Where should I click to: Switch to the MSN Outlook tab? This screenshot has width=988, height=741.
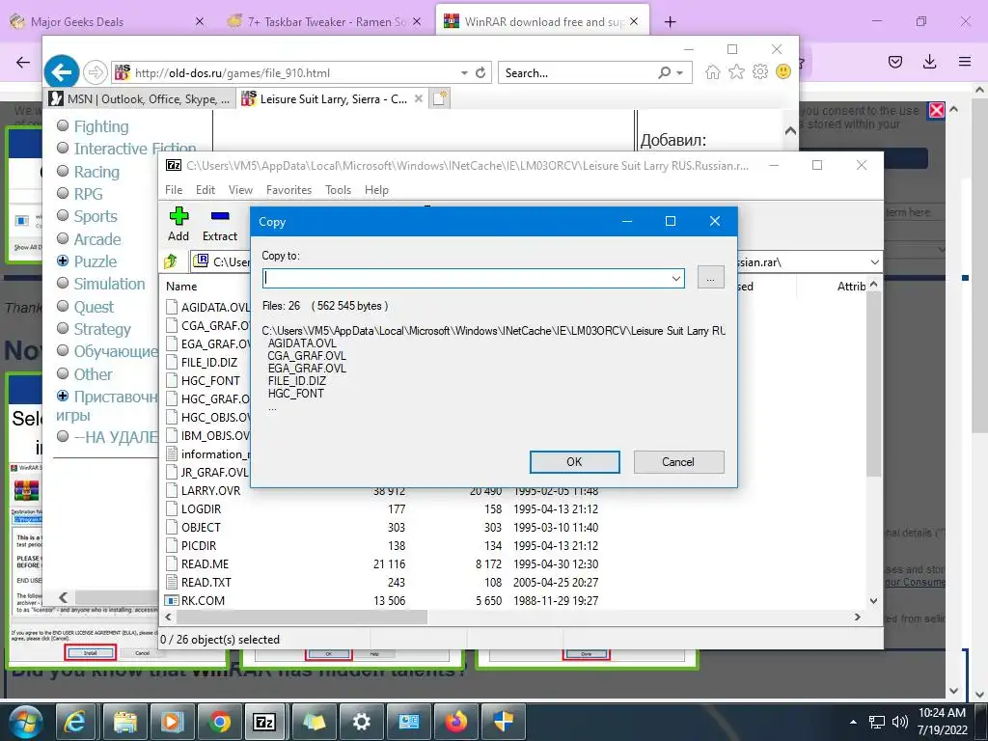tap(140, 99)
